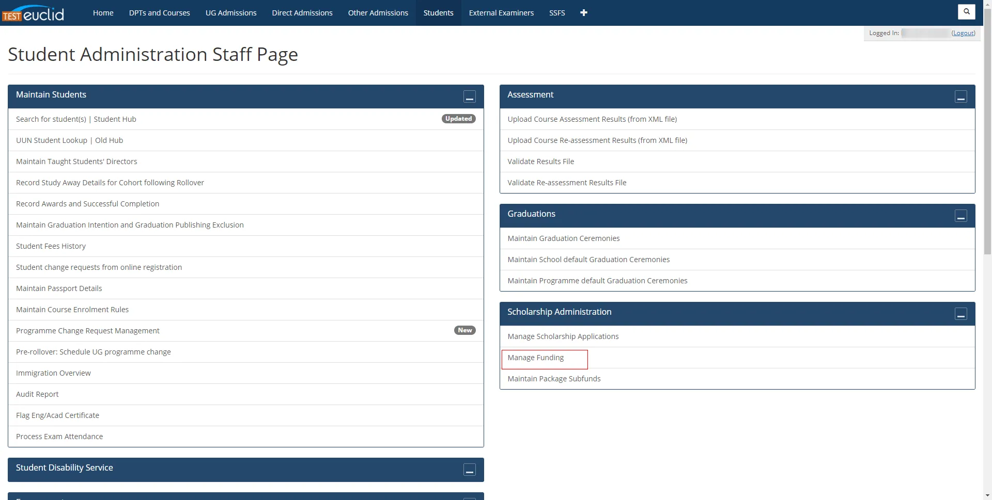This screenshot has width=992, height=500.
Task: Navigate to the Home menu item
Action: [103, 12]
